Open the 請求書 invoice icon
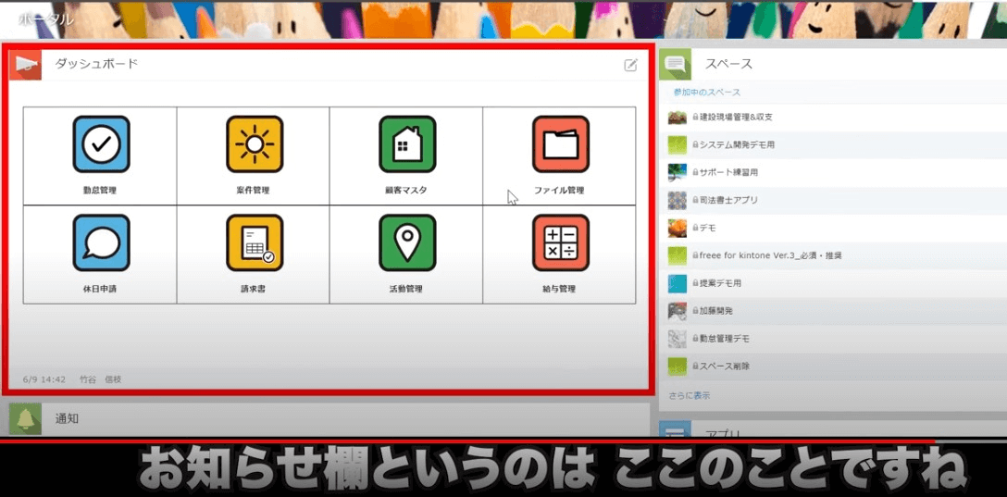Image resolution: width=1007 pixels, height=497 pixels. coord(255,242)
